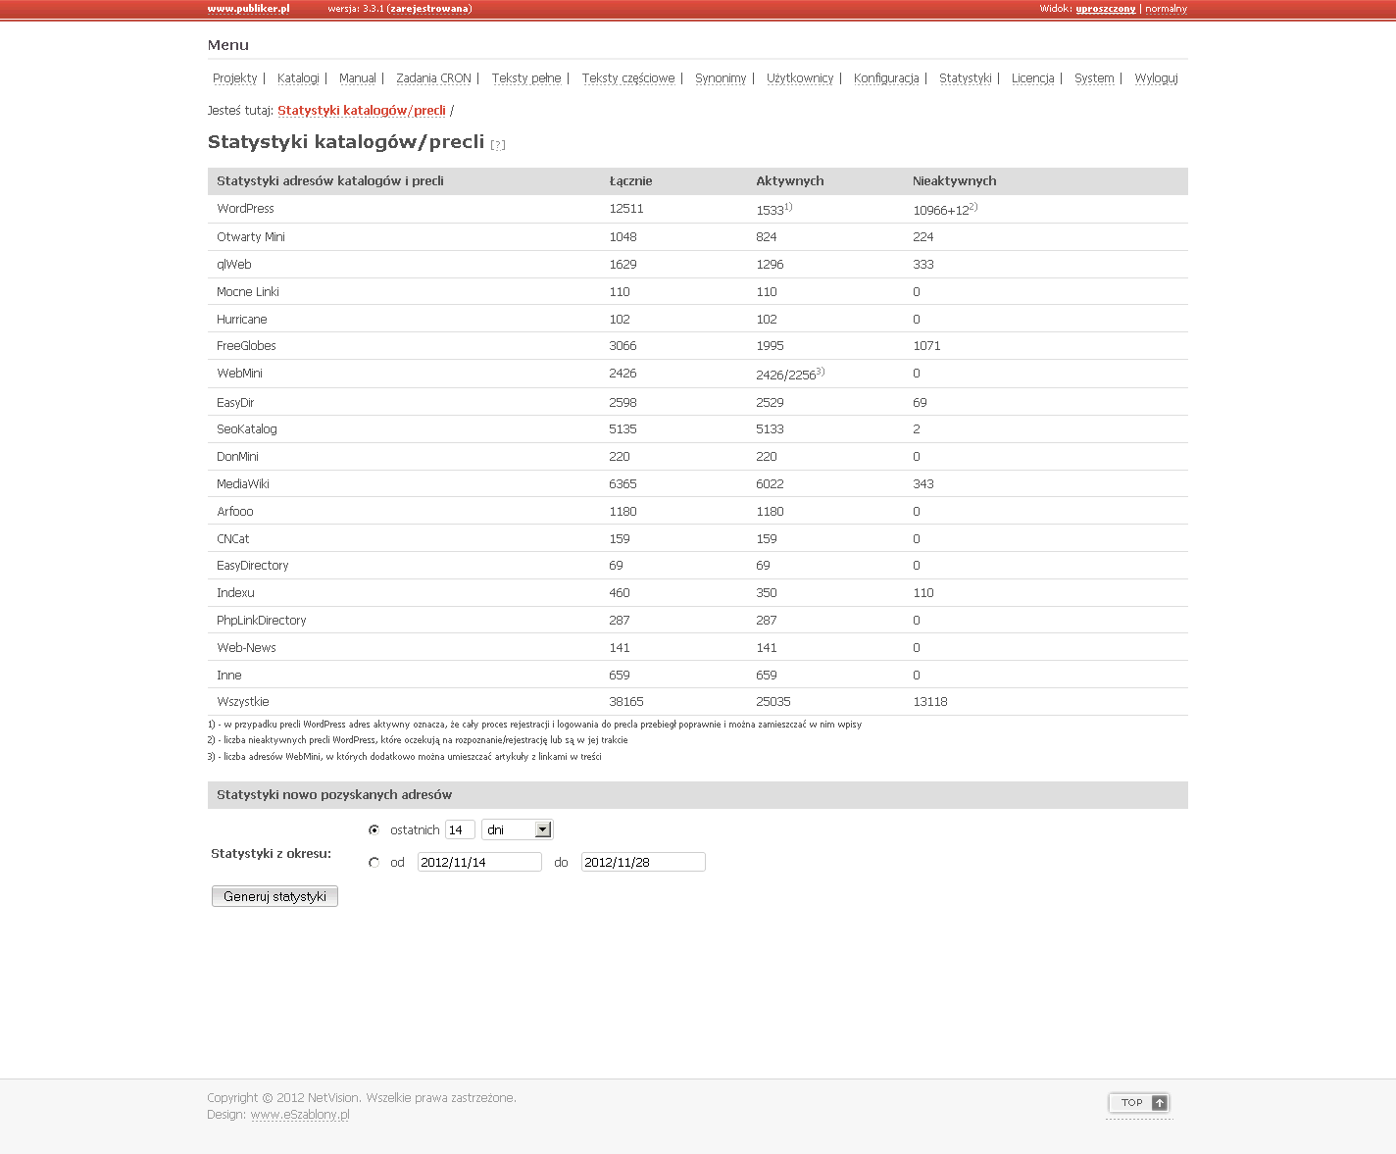Open Licencja menu item
Screen dimensions: 1396x1154
click(1033, 78)
